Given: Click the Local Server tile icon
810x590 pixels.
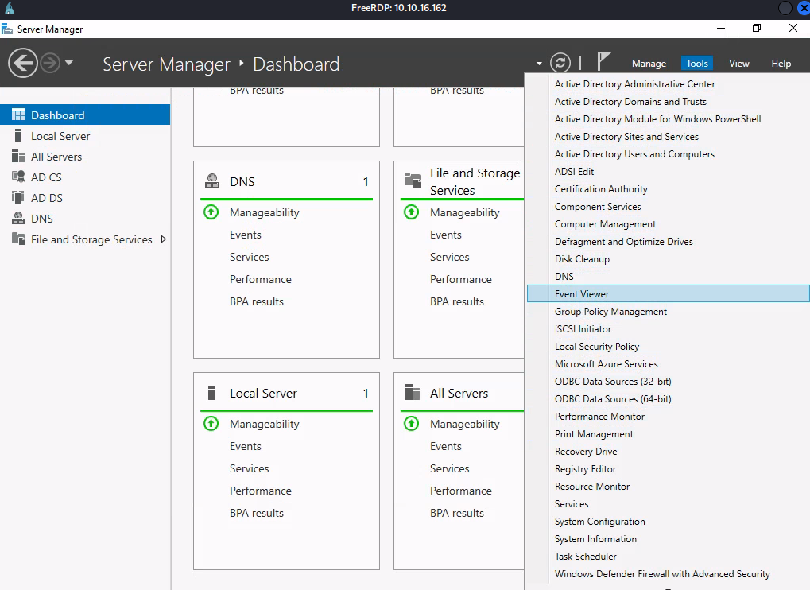Looking at the screenshot, I should 211,393.
